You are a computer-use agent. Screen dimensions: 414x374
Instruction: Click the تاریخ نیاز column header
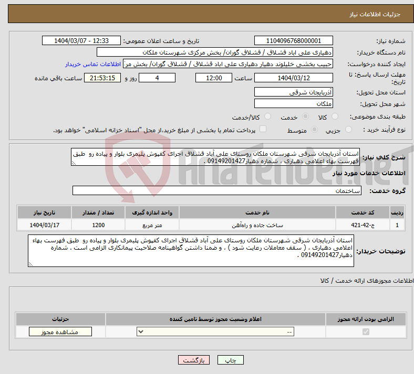[x=44, y=212]
